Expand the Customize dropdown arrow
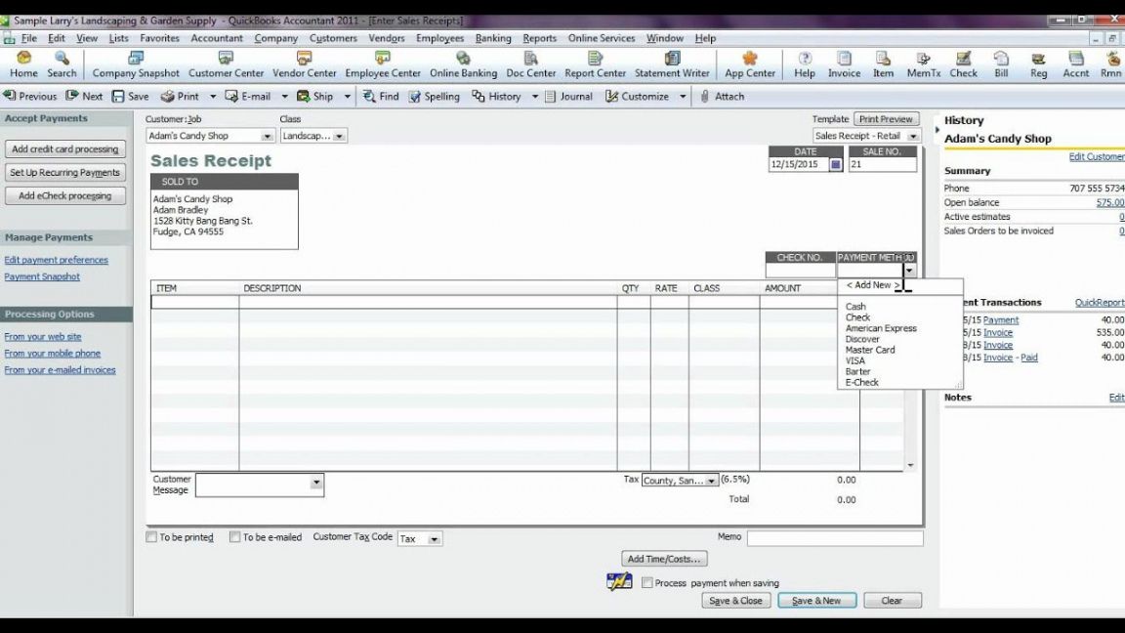 [683, 96]
